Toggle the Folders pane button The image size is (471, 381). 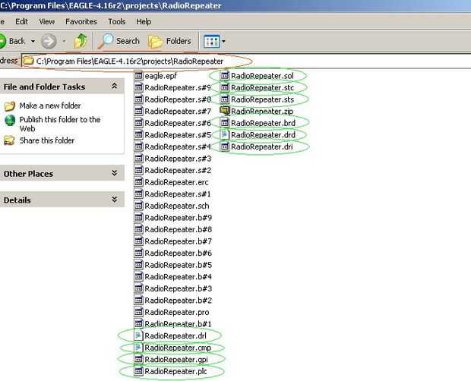pos(170,41)
